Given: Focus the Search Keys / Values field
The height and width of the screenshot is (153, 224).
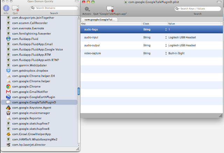Looking at the screenshot, I should click(198, 8).
